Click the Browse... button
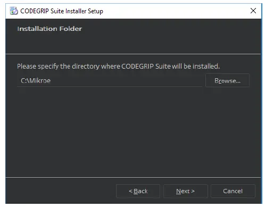This screenshot has height=207, width=265. pos(227,80)
